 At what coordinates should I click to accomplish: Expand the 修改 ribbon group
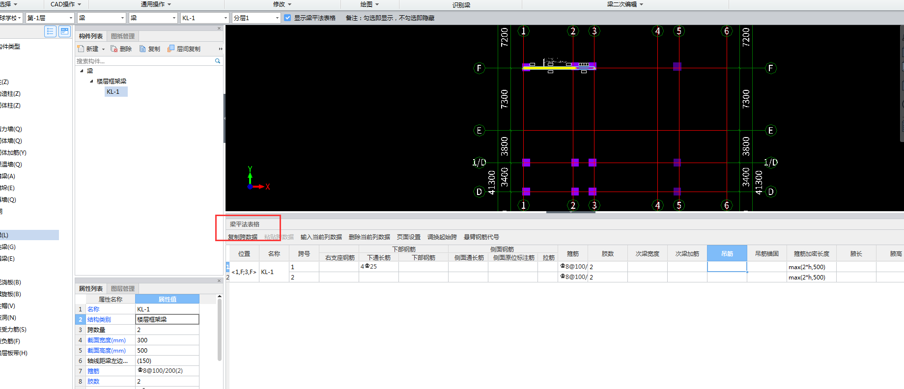282,4
